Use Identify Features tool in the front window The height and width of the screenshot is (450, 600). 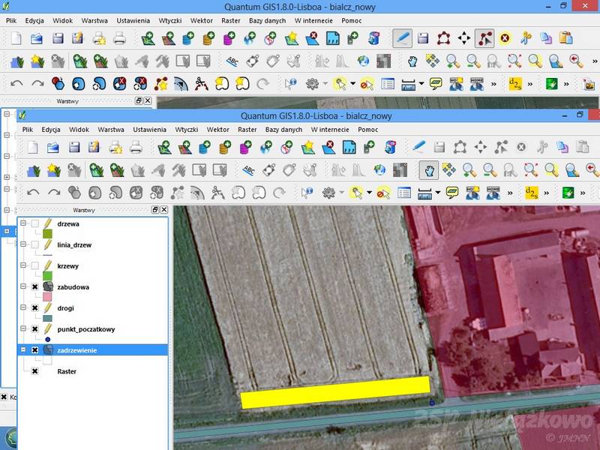[307, 193]
